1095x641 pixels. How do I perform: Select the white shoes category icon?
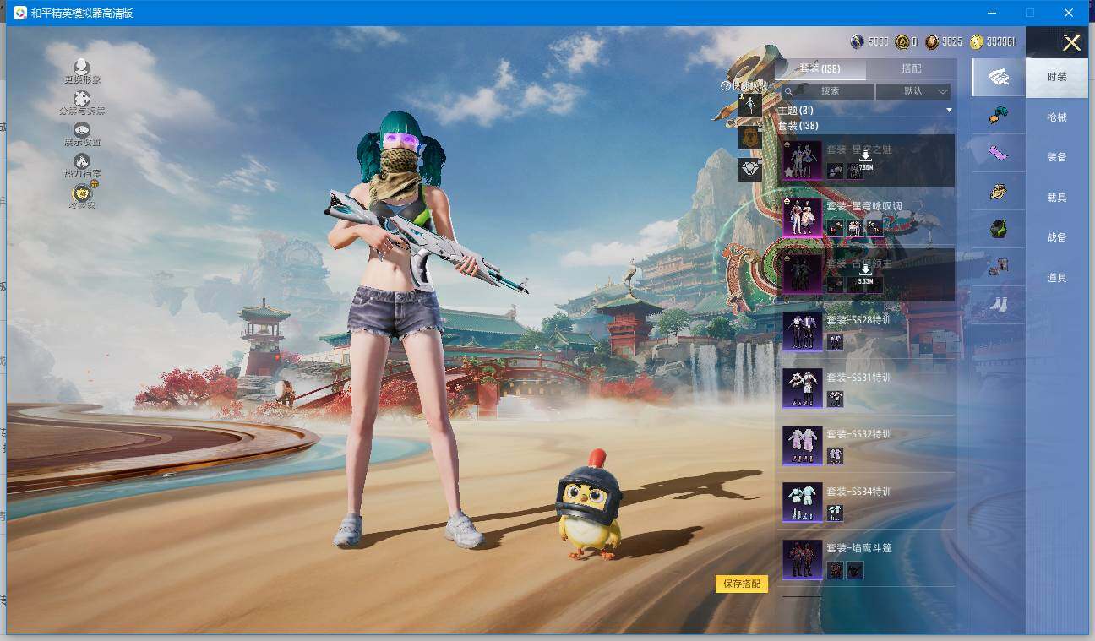999,303
